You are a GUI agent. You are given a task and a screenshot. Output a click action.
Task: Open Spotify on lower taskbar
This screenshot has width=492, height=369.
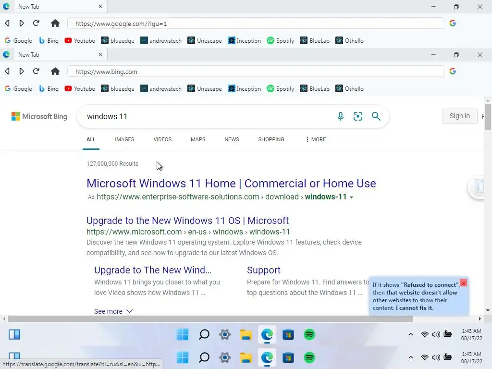pyautogui.click(x=309, y=357)
